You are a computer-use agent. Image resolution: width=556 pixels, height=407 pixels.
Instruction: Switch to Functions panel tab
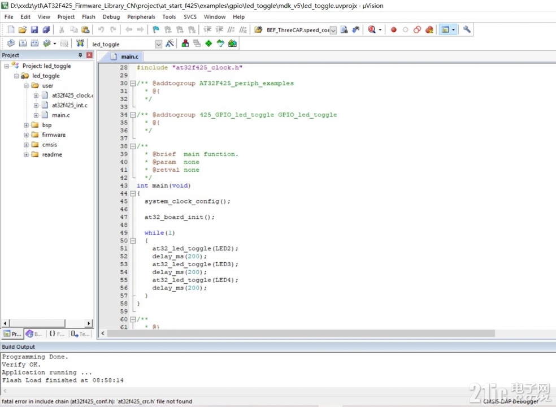57,334
